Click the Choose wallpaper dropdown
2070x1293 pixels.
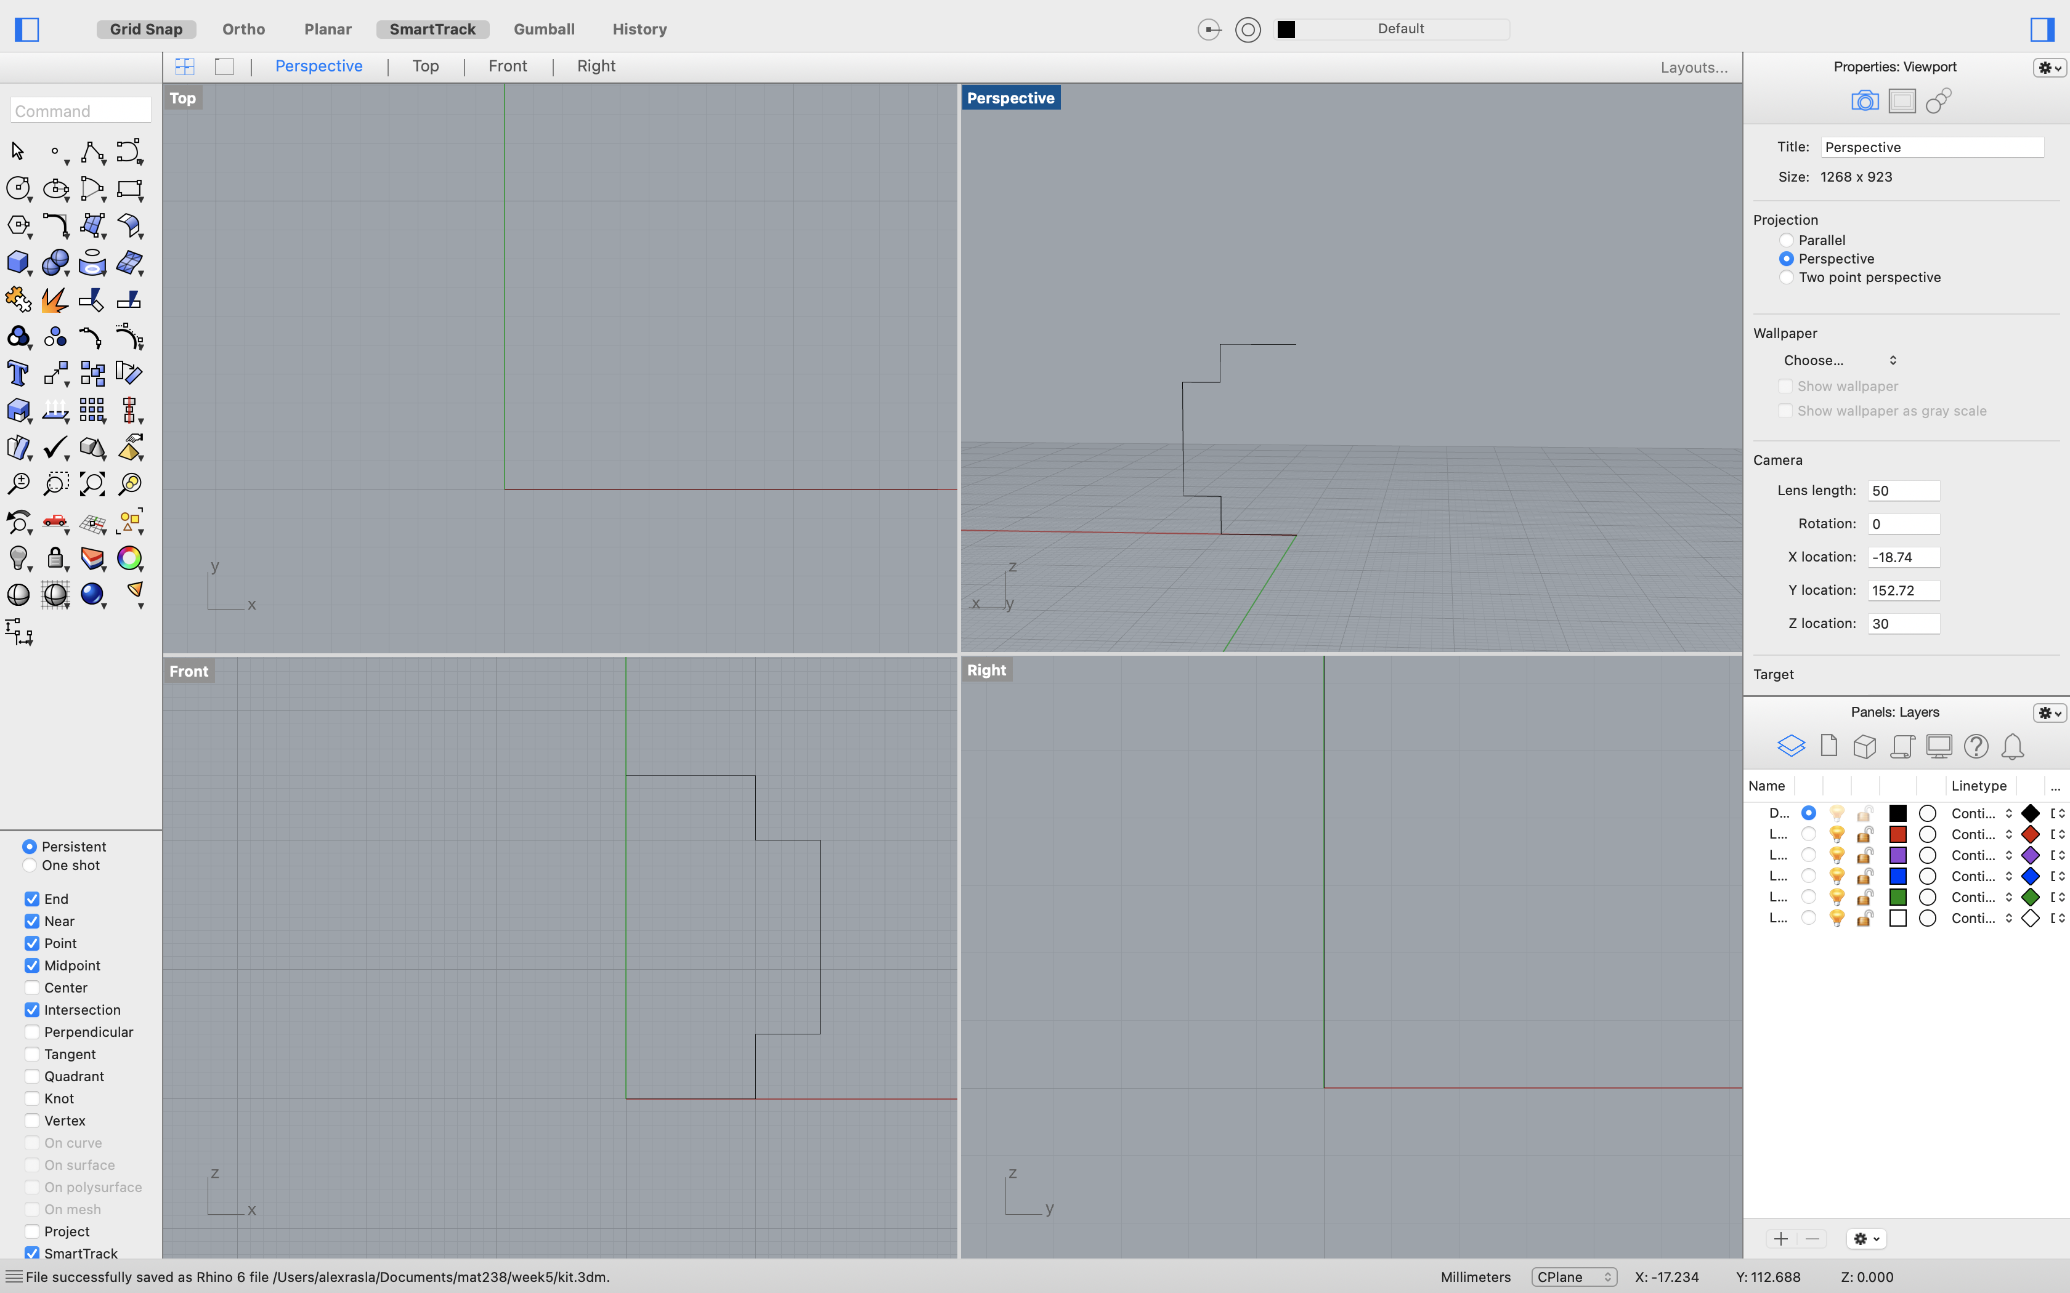(1839, 359)
